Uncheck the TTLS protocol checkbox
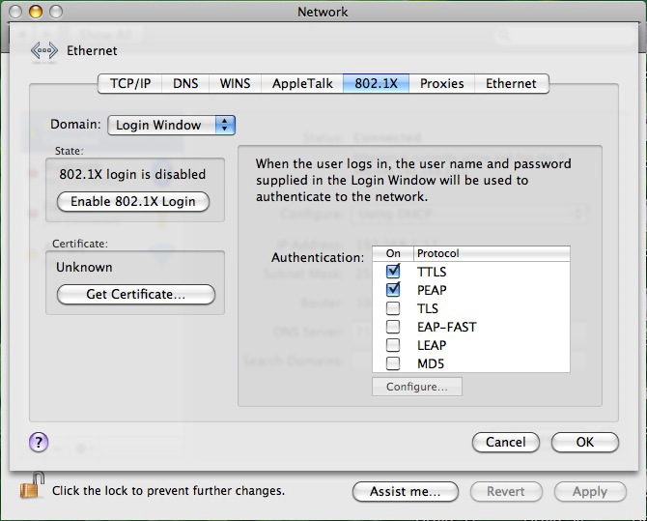Image resolution: width=647 pixels, height=521 pixels. (393, 272)
